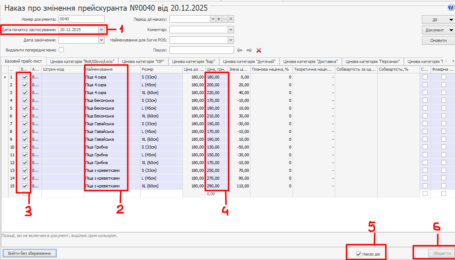455x260 pixels.
Task: Go to previous search result arrow
Action: tap(240, 50)
